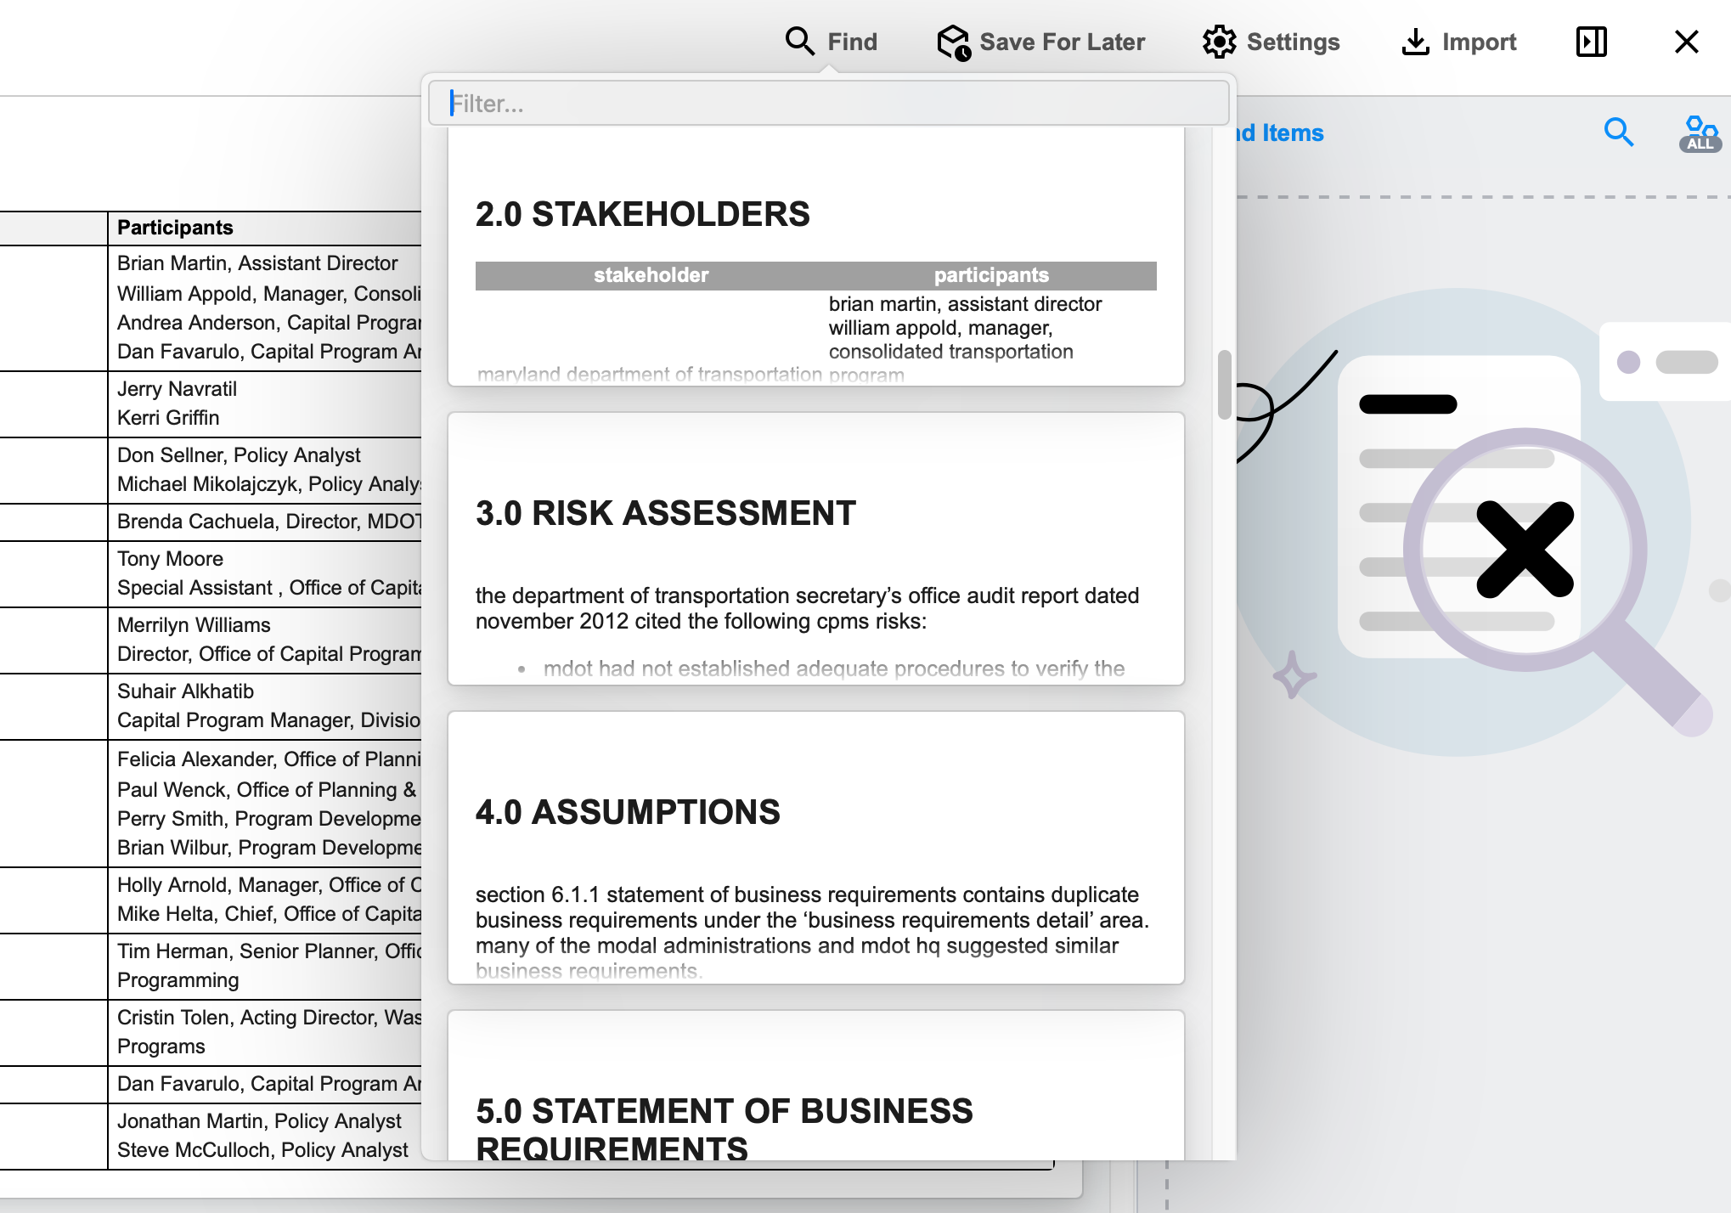Open the 4.0 Assumptions section card
The height and width of the screenshot is (1213, 1731).
[x=815, y=847]
